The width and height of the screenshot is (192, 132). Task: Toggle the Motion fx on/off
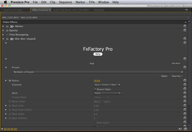pyautogui.click(x=7, y=26)
